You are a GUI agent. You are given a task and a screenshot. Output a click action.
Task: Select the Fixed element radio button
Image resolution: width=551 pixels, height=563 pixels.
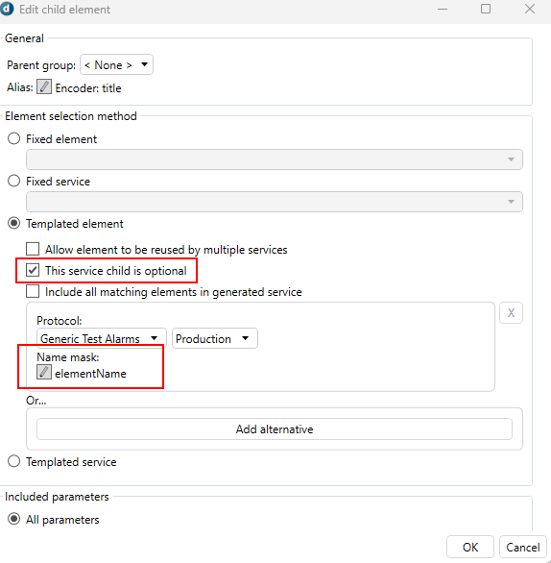[x=14, y=138]
